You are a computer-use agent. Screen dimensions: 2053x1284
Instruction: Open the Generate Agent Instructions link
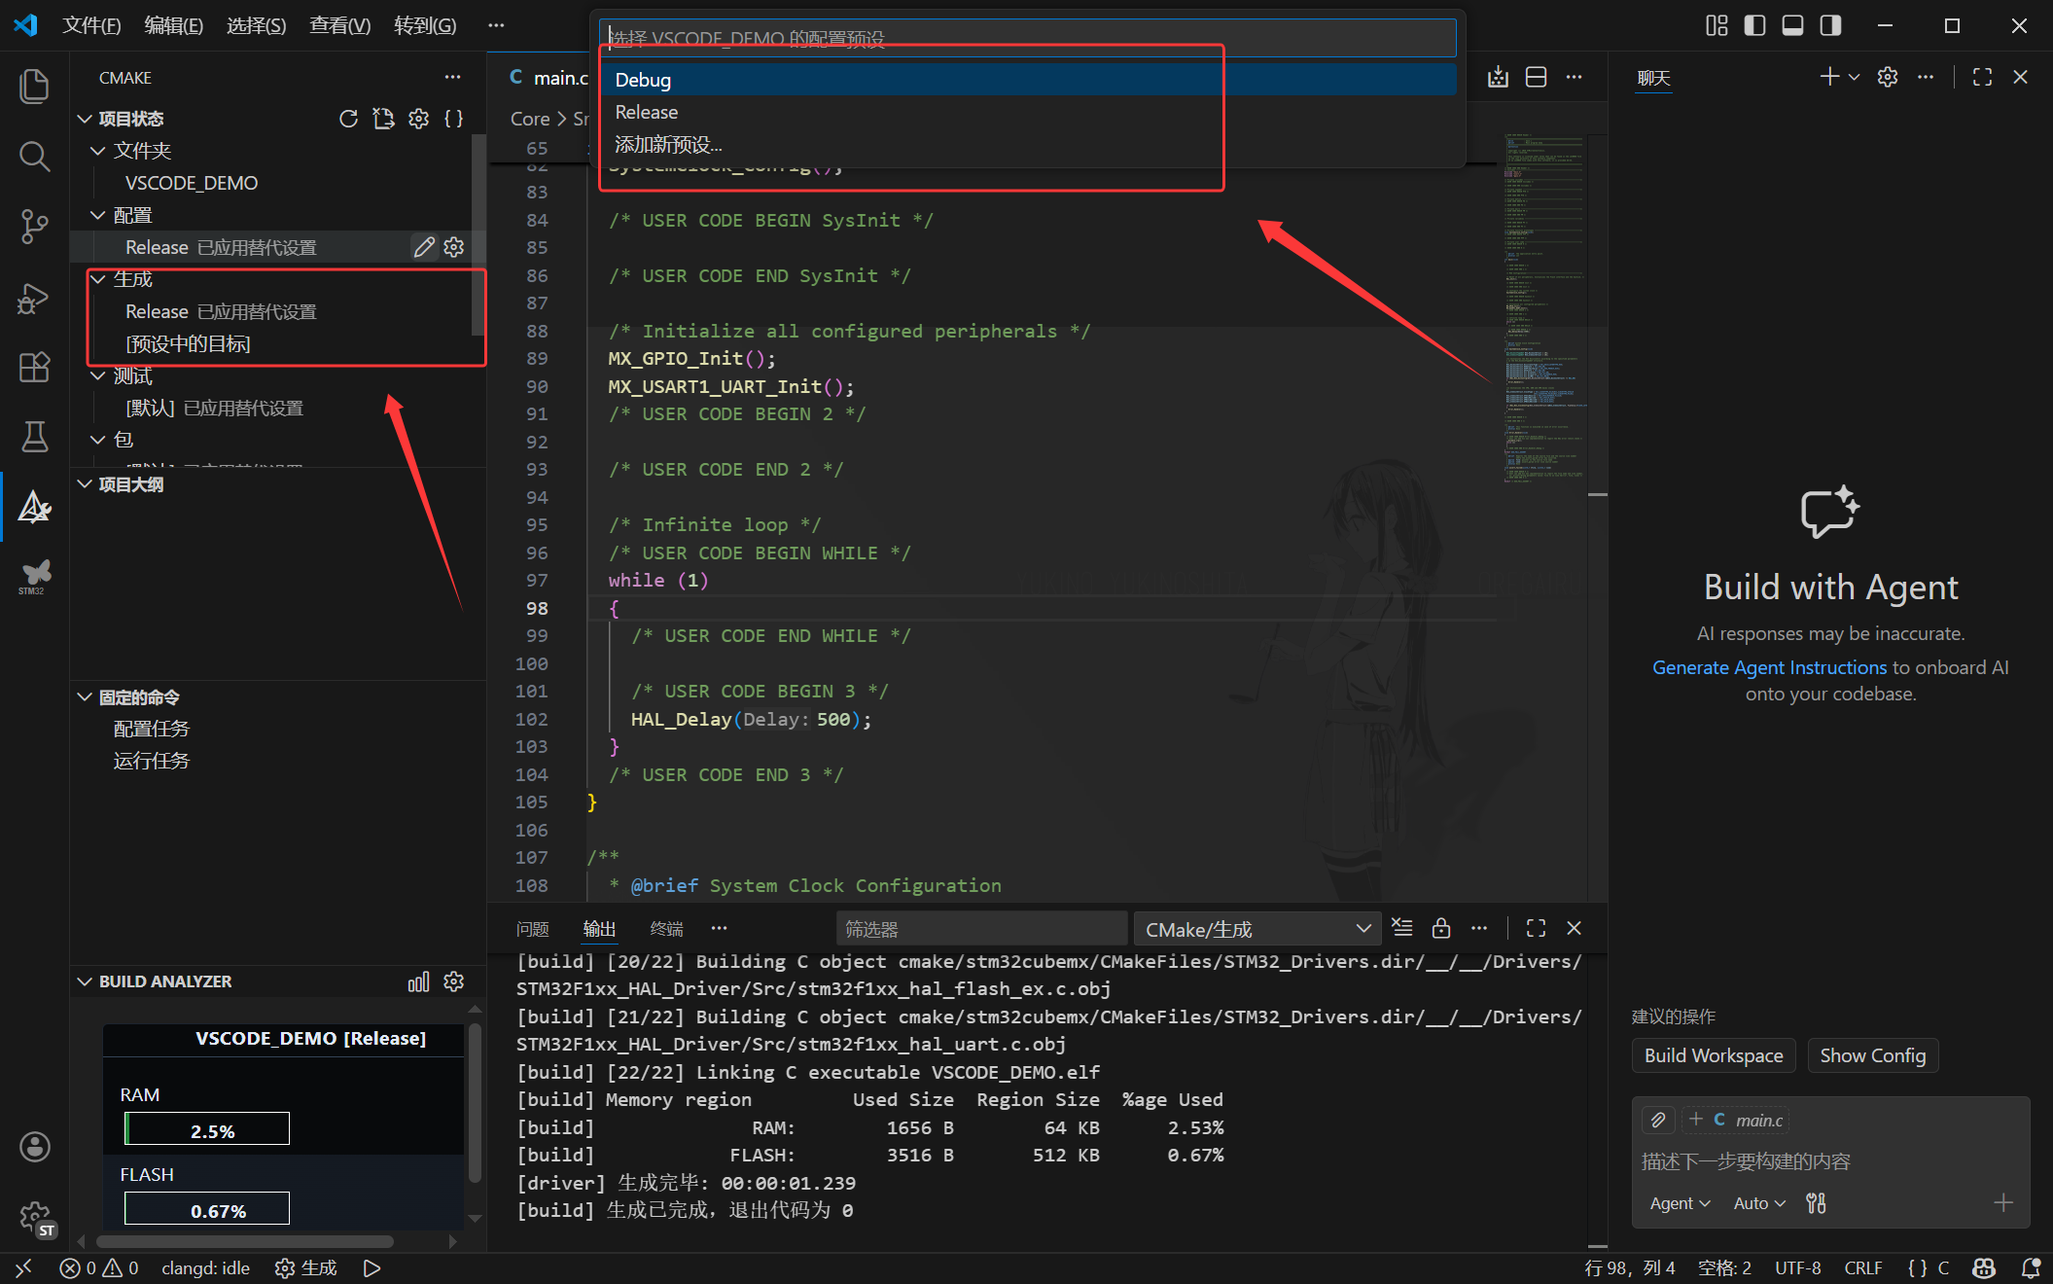pyautogui.click(x=1769, y=667)
